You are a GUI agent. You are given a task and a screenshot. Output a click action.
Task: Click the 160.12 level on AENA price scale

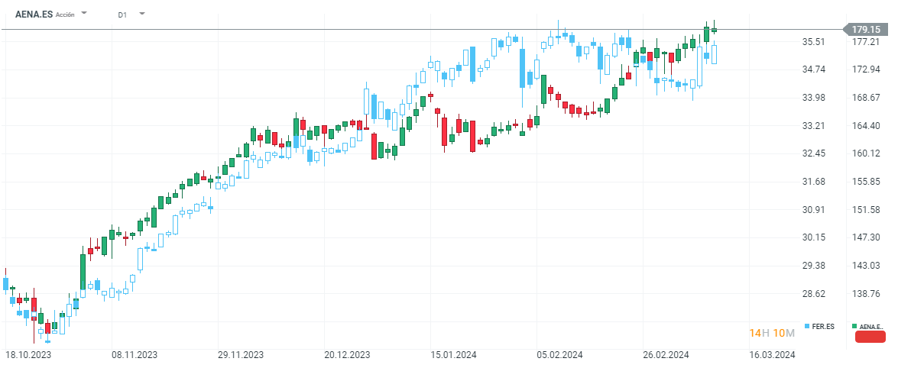[867, 153]
